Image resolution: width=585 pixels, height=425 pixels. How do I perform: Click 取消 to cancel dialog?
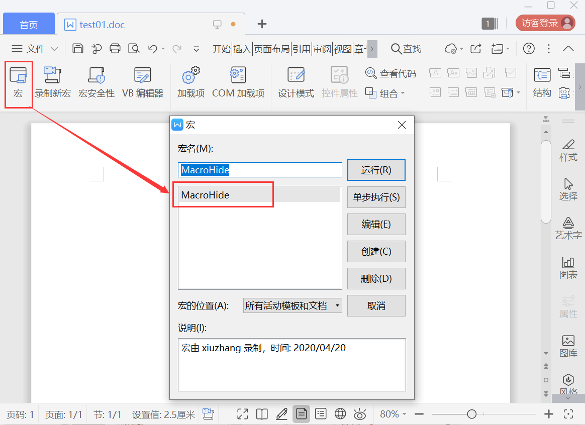(376, 306)
